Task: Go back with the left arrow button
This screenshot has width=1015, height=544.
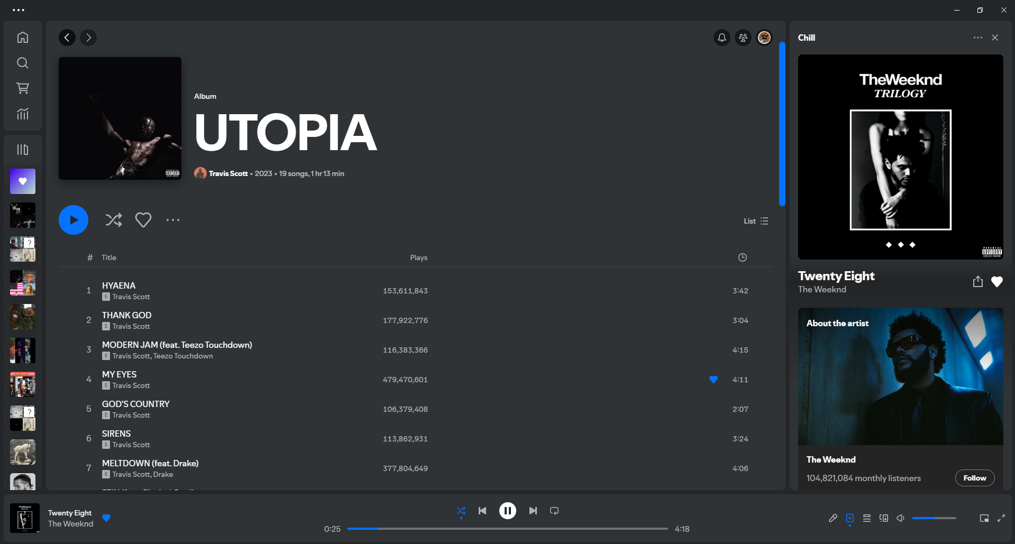Action: (x=67, y=38)
